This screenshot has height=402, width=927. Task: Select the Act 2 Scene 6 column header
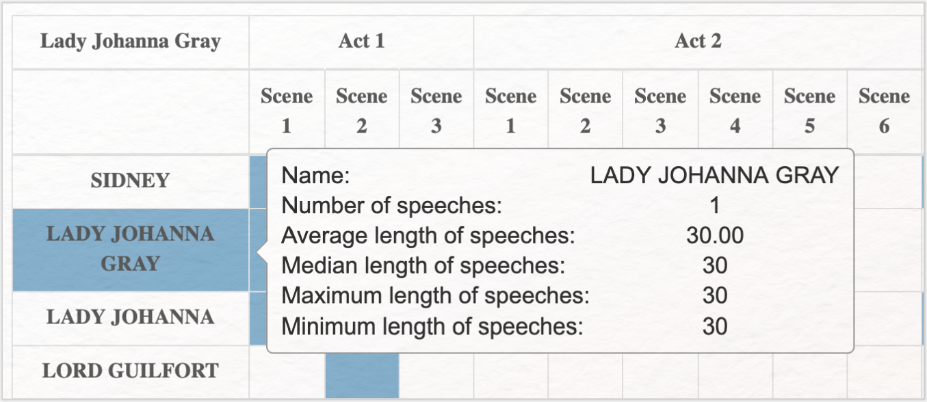coord(885,111)
